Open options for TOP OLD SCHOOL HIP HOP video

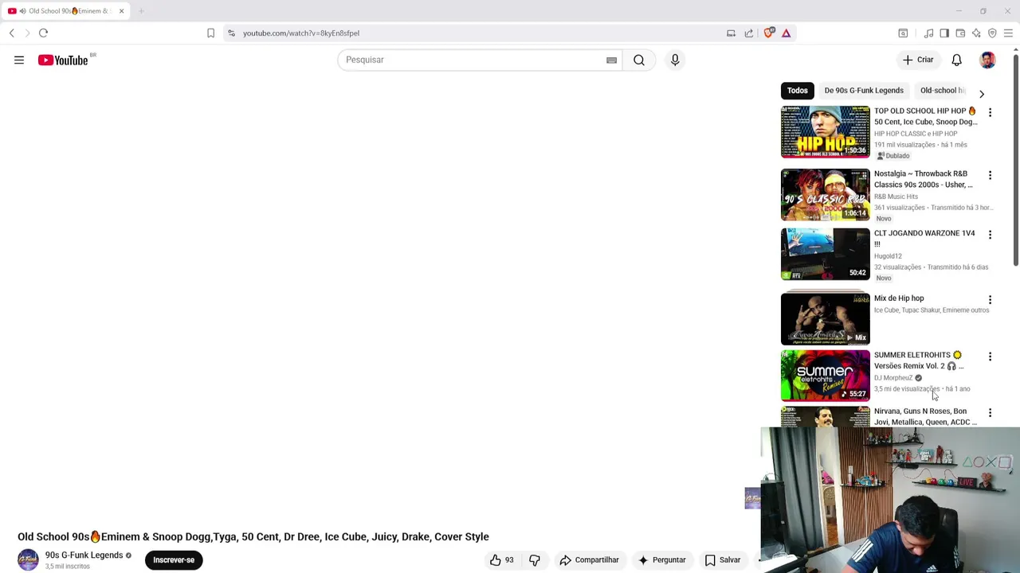pyautogui.click(x=990, y=112)
